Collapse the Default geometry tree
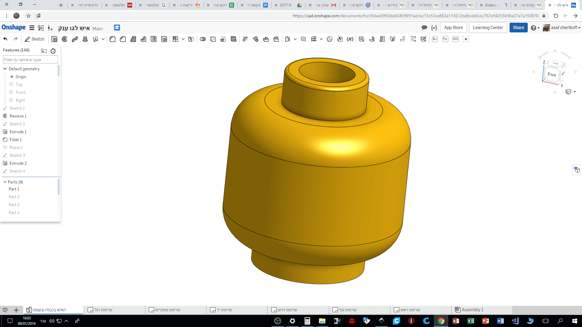 (x=5, y=69)
